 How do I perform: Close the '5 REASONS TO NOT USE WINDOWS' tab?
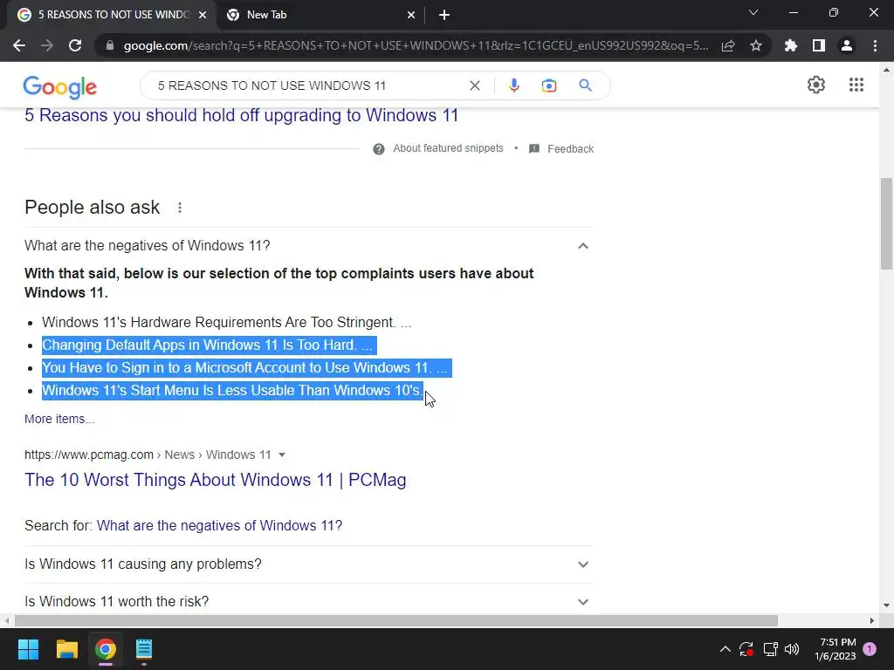203,15
